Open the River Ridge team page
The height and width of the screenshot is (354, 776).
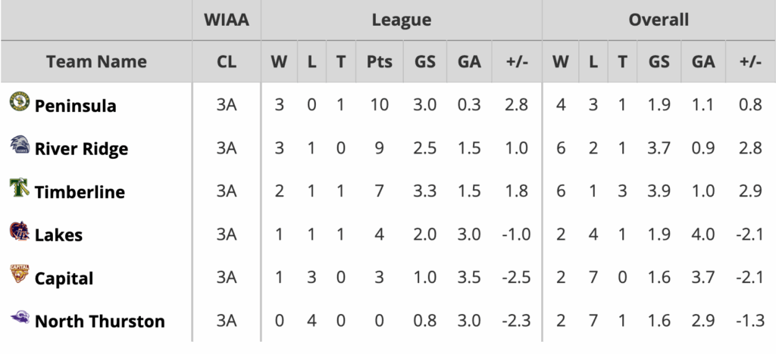click(81, 149)
